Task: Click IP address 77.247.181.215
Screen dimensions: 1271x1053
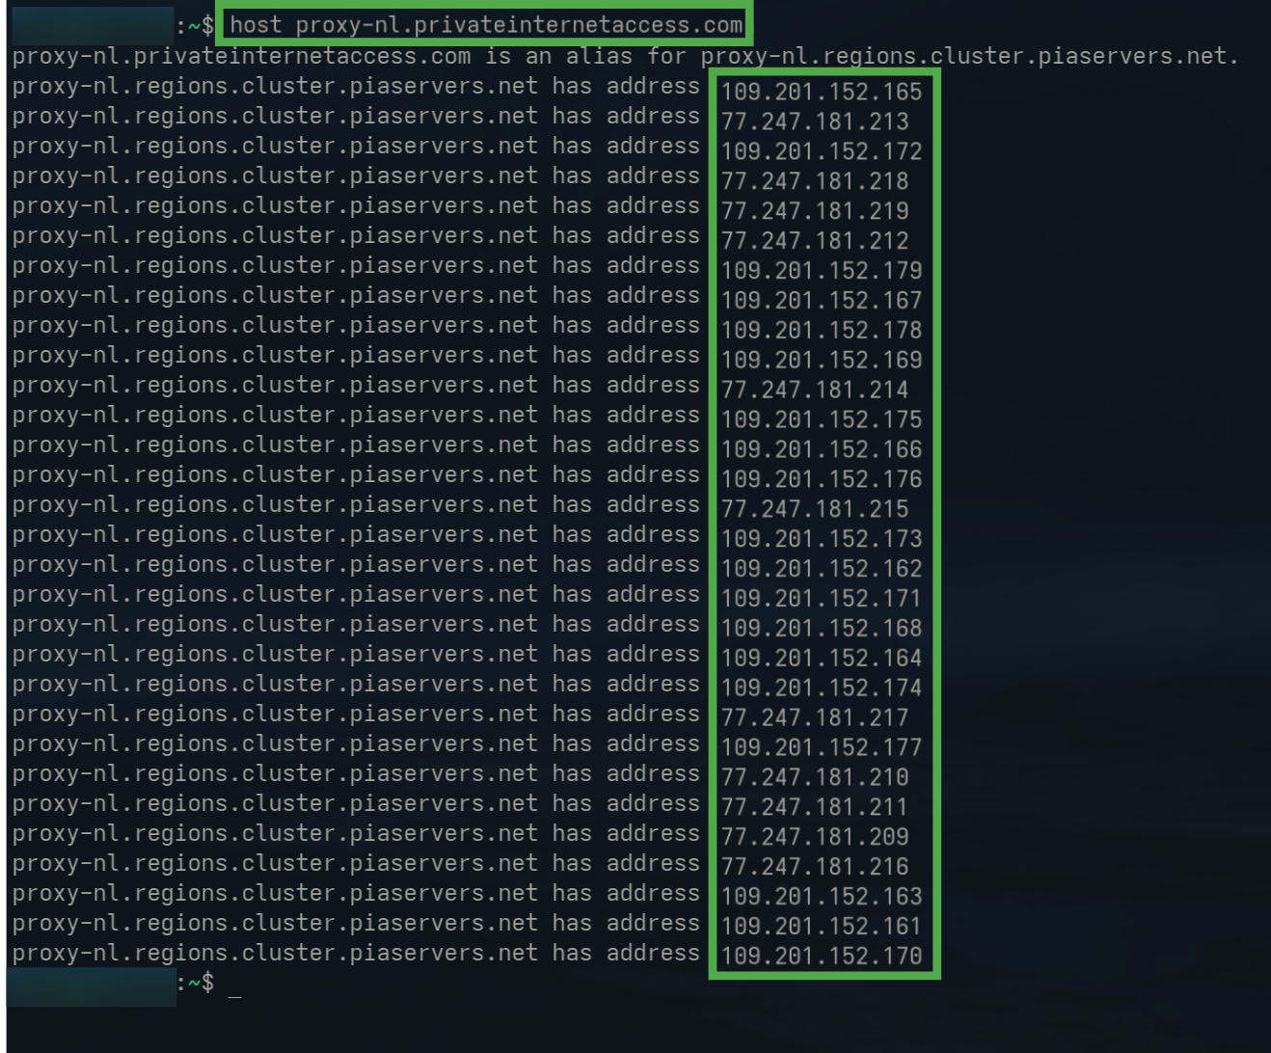Action: tap(815, 510)
